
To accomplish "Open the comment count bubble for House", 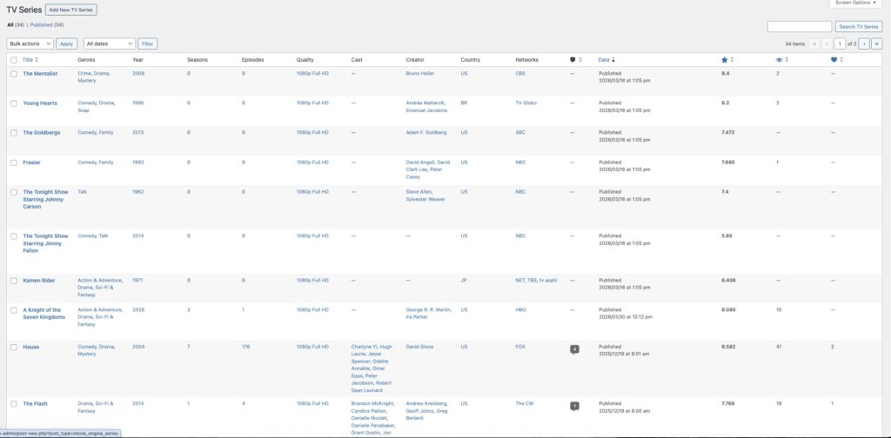I will point(573,349).
